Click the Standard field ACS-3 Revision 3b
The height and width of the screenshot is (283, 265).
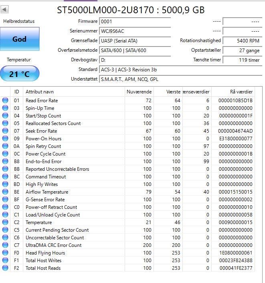pos(180,70)
